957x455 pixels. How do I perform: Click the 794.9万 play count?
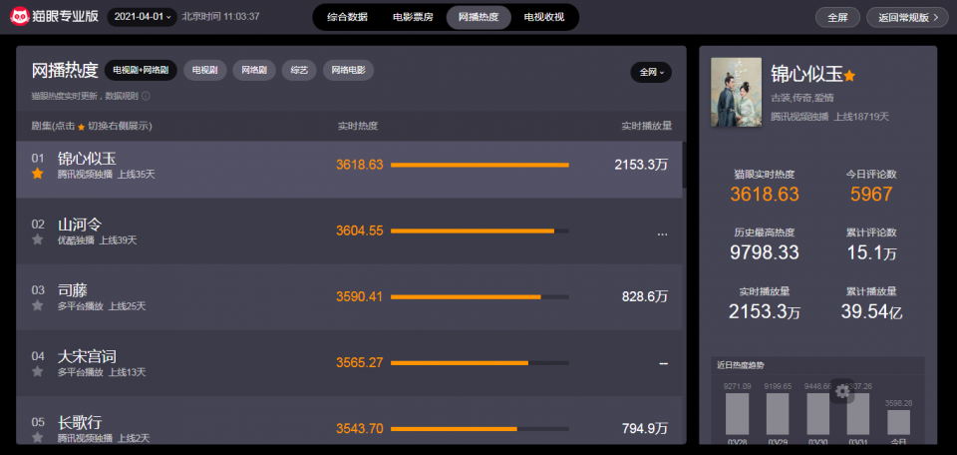pyautogui.click(x=645, y=429)
